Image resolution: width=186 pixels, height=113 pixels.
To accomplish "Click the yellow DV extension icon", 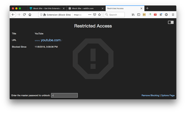I will click(144, 15).
